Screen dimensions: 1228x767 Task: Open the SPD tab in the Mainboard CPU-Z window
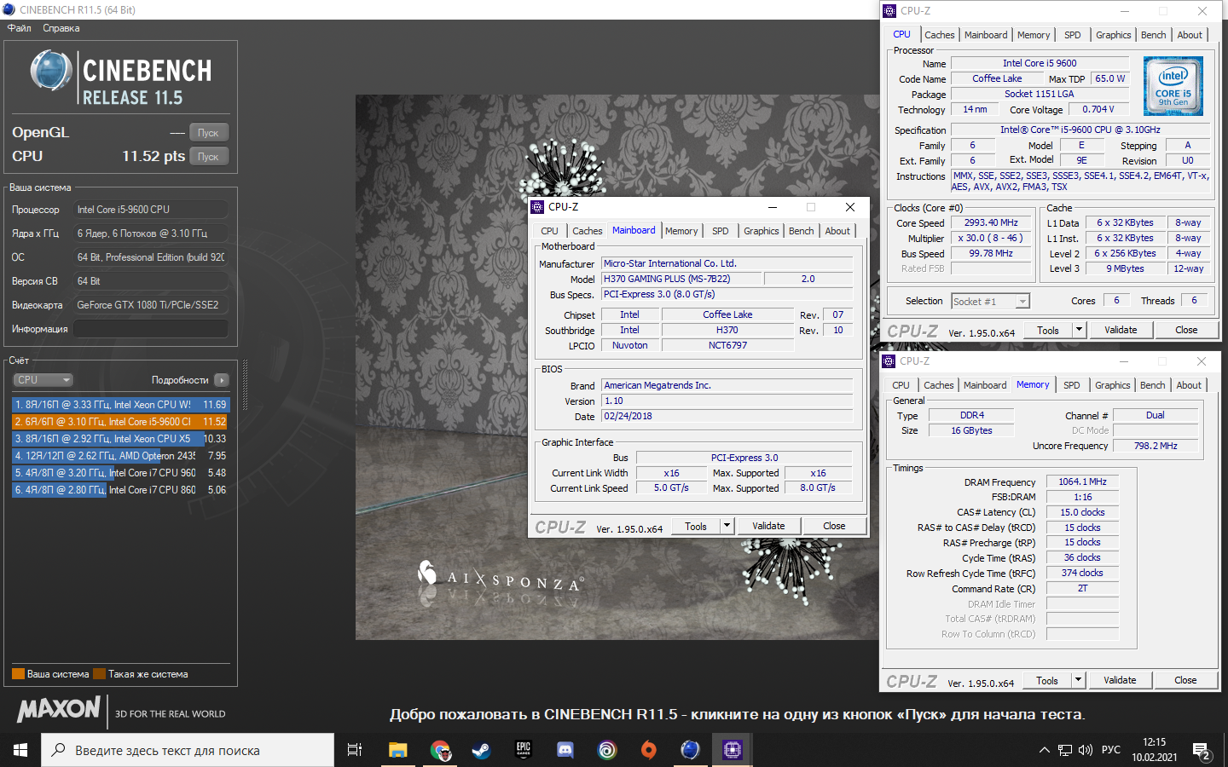[721, 231]
